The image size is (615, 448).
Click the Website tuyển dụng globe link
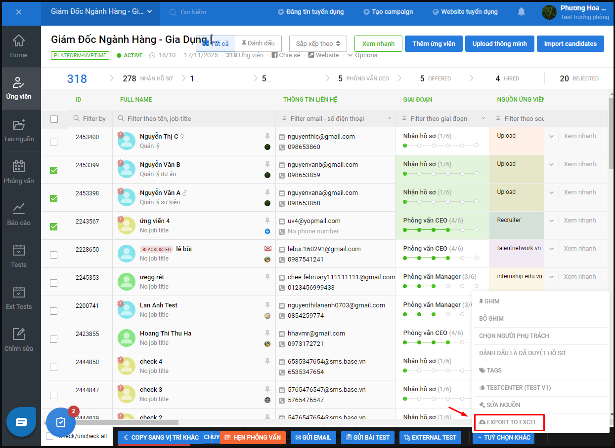[x=466, y=12]
